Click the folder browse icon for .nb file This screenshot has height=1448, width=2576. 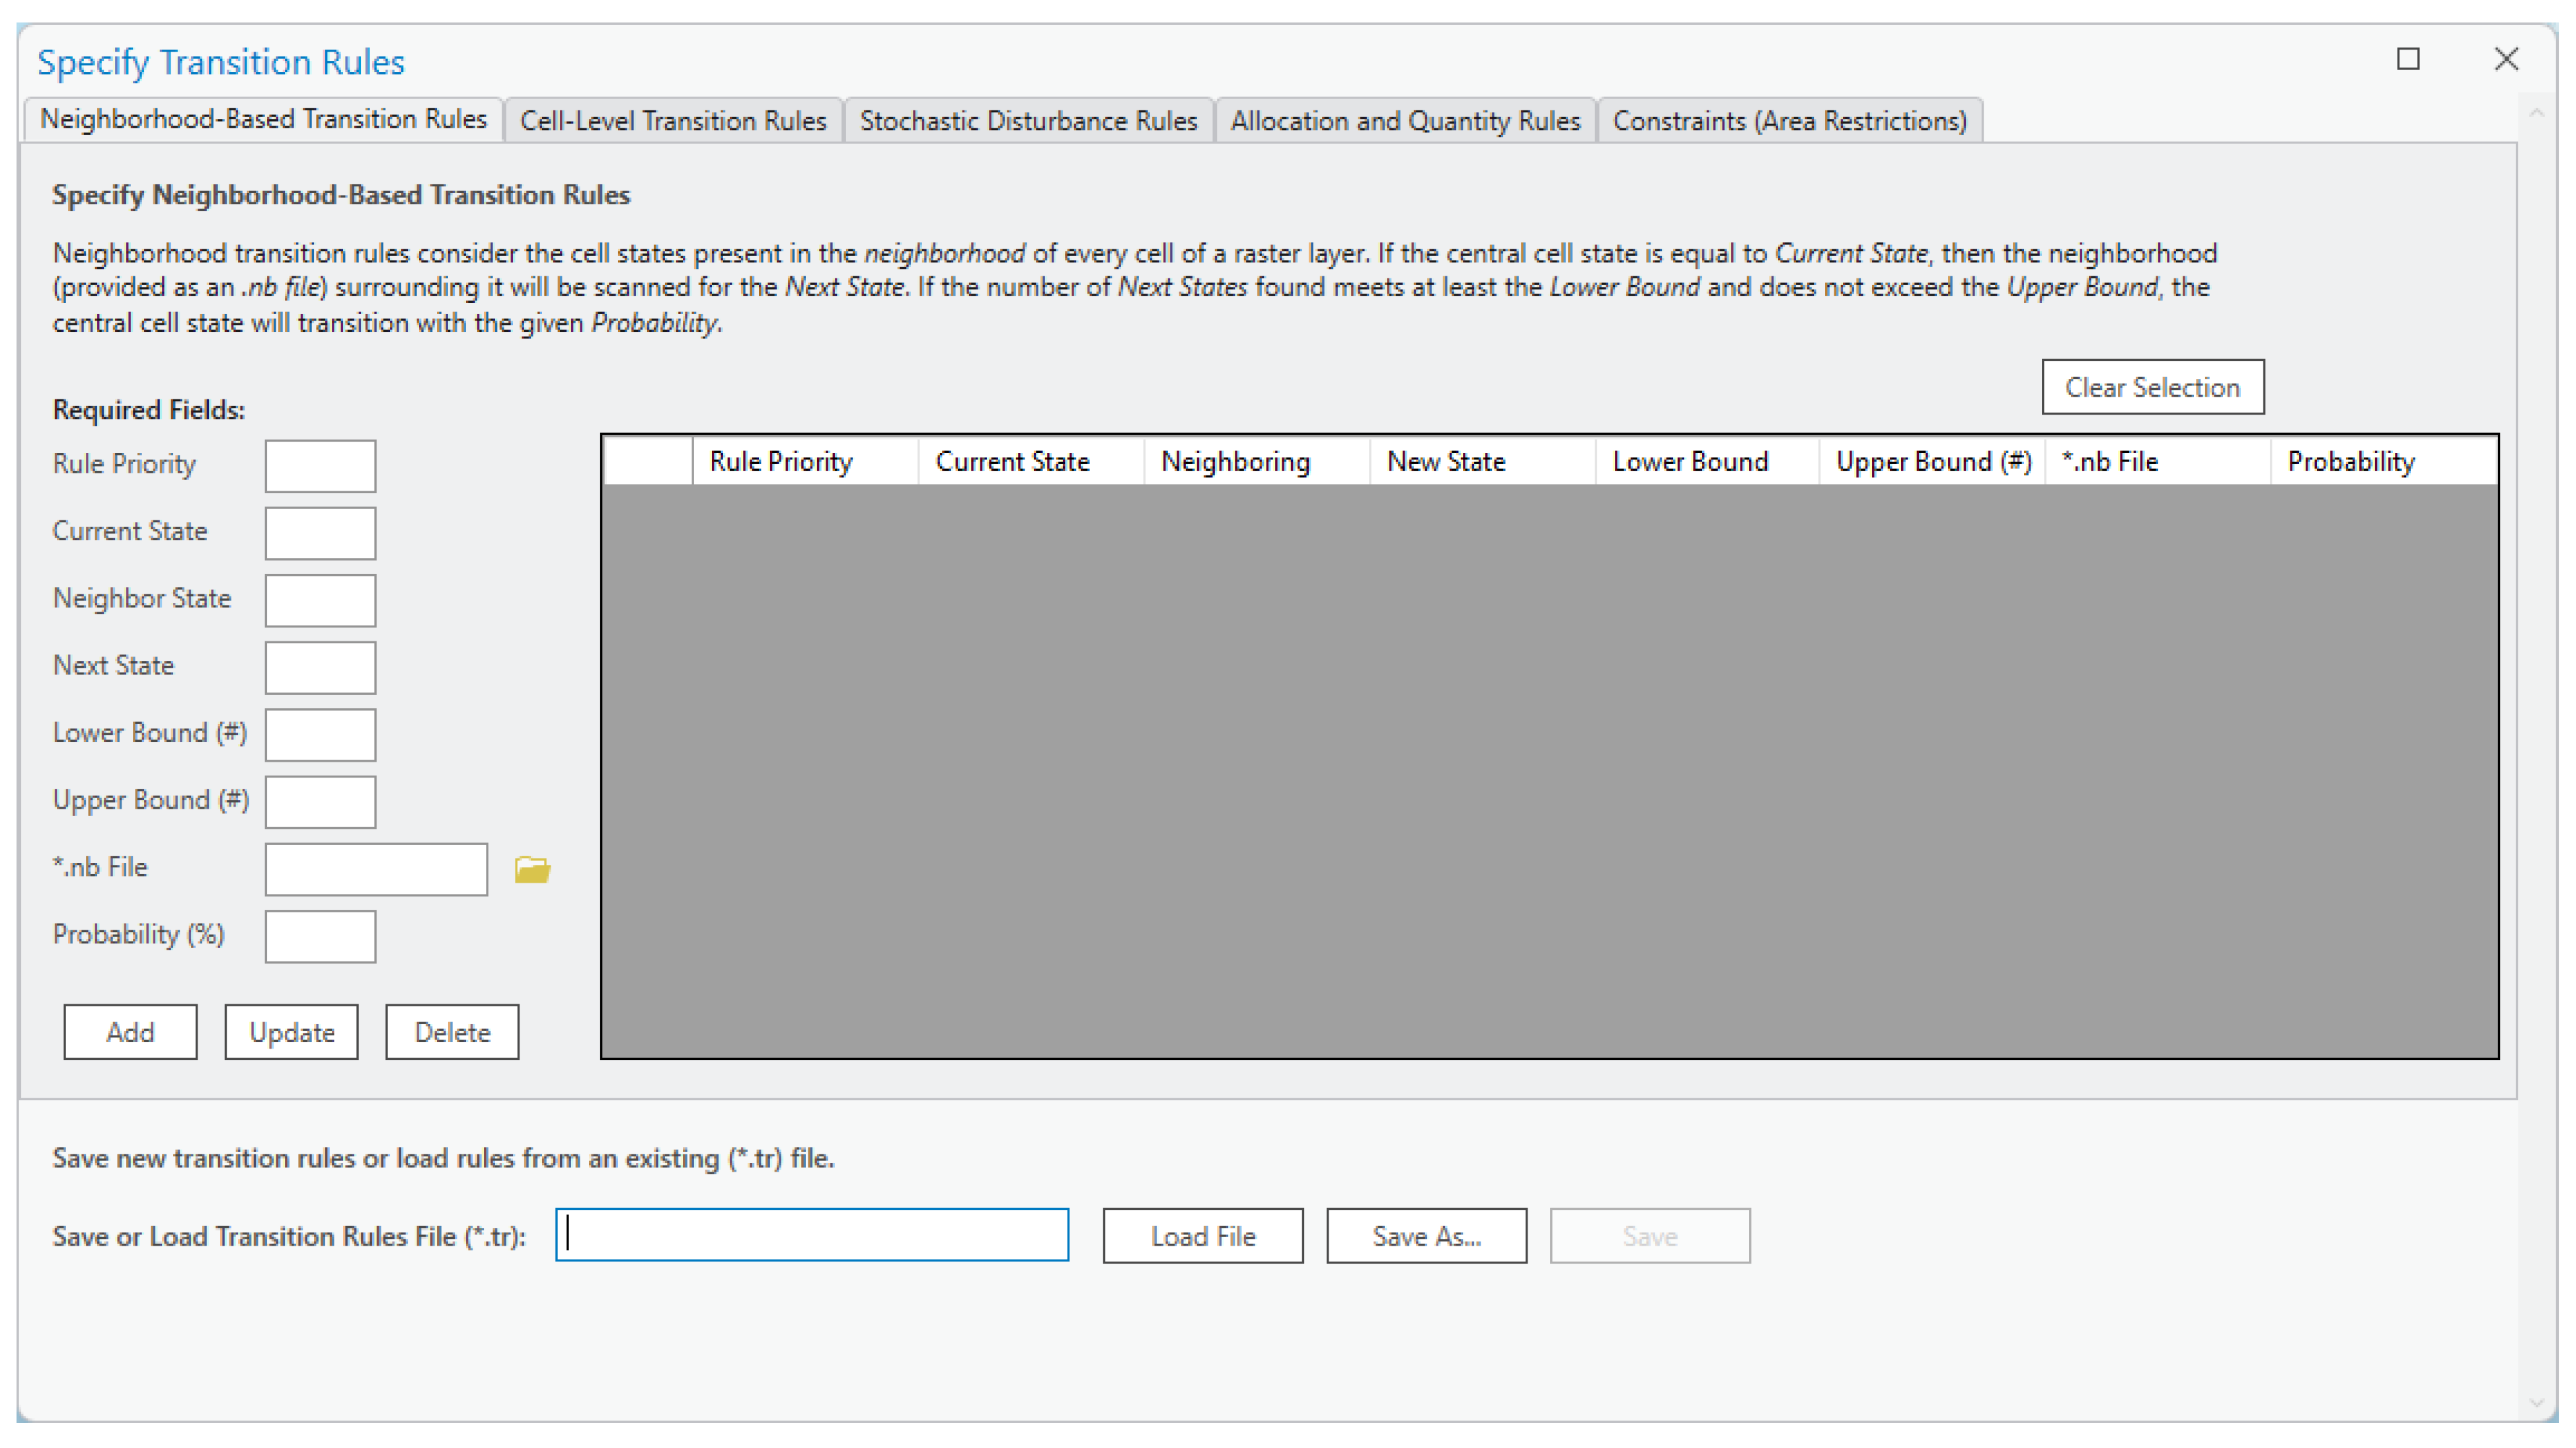point(532,869)
